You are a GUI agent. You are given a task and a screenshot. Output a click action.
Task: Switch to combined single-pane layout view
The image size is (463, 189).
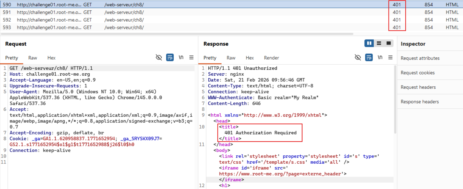pyautogui.click(x=389, y=43)
